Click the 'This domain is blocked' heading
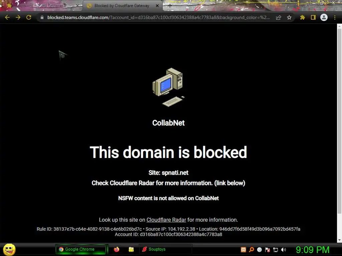The height and width of the screenshot is (256, 342). tap(168, 152)
